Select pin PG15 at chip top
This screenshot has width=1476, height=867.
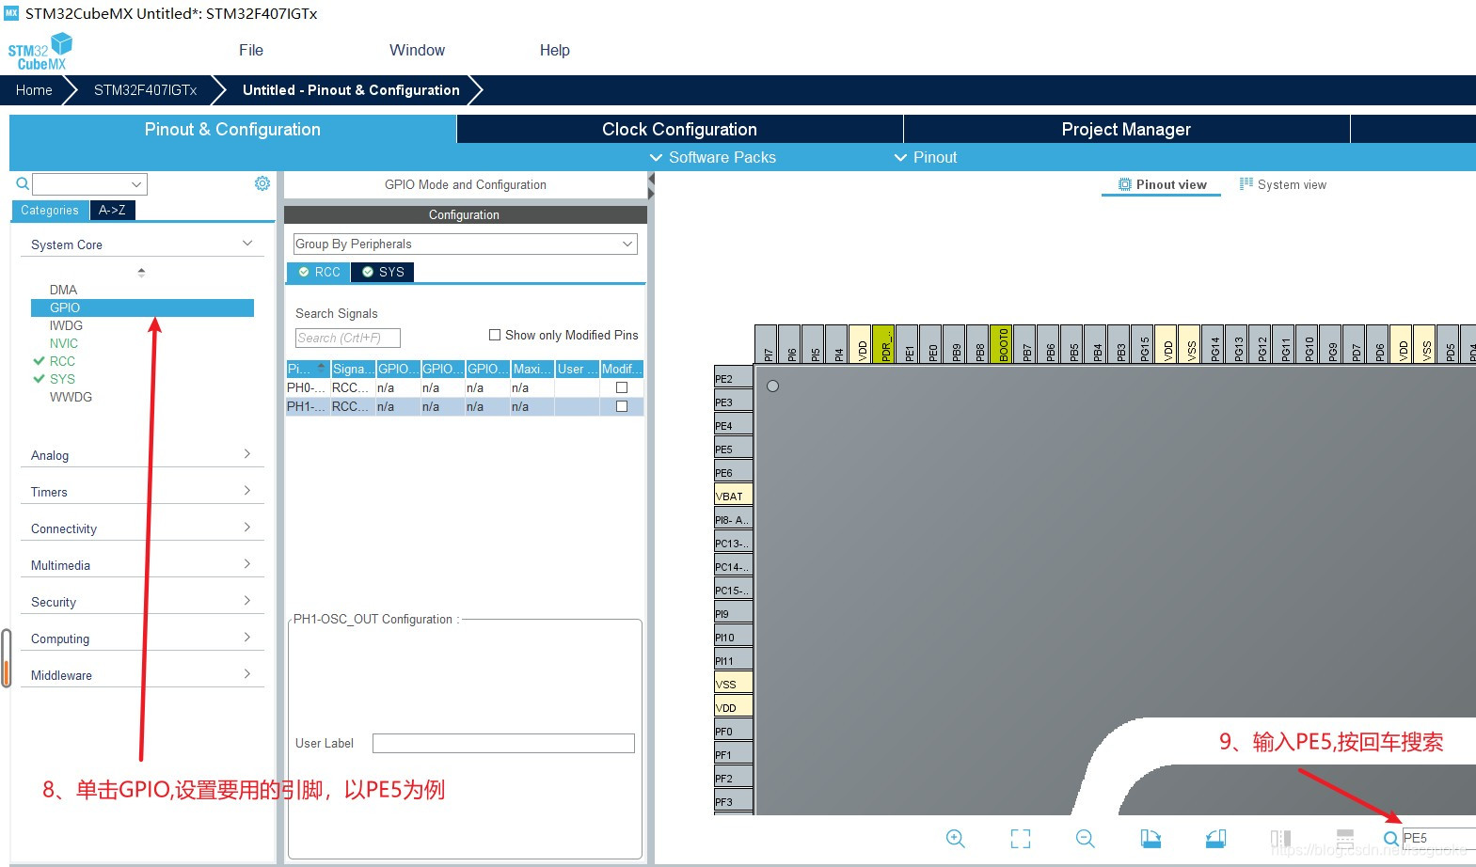pyautogui.click(x=1142, y=344)
